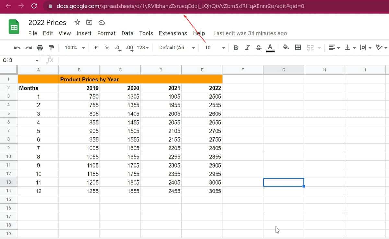Apply currency format using the £ icon
This screenshot has height=239, width=389.
(x=96, y=47)
